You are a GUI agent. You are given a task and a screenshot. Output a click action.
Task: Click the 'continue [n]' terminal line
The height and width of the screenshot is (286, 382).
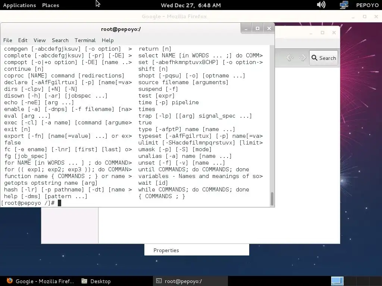tap(24, 69)
